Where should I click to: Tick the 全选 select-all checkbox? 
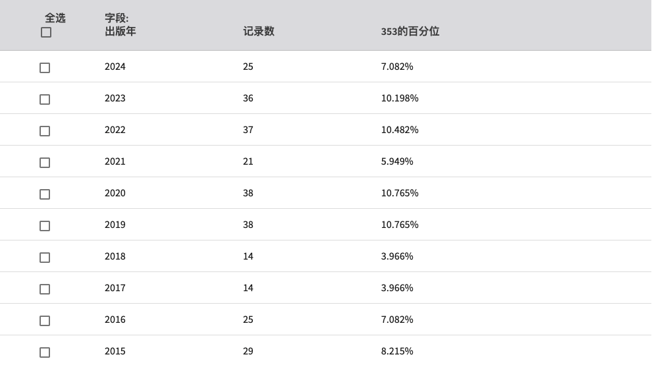46,32
